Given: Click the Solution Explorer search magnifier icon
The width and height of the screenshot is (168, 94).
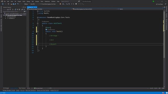Looking at the screenshot, I should pos(24,11).
